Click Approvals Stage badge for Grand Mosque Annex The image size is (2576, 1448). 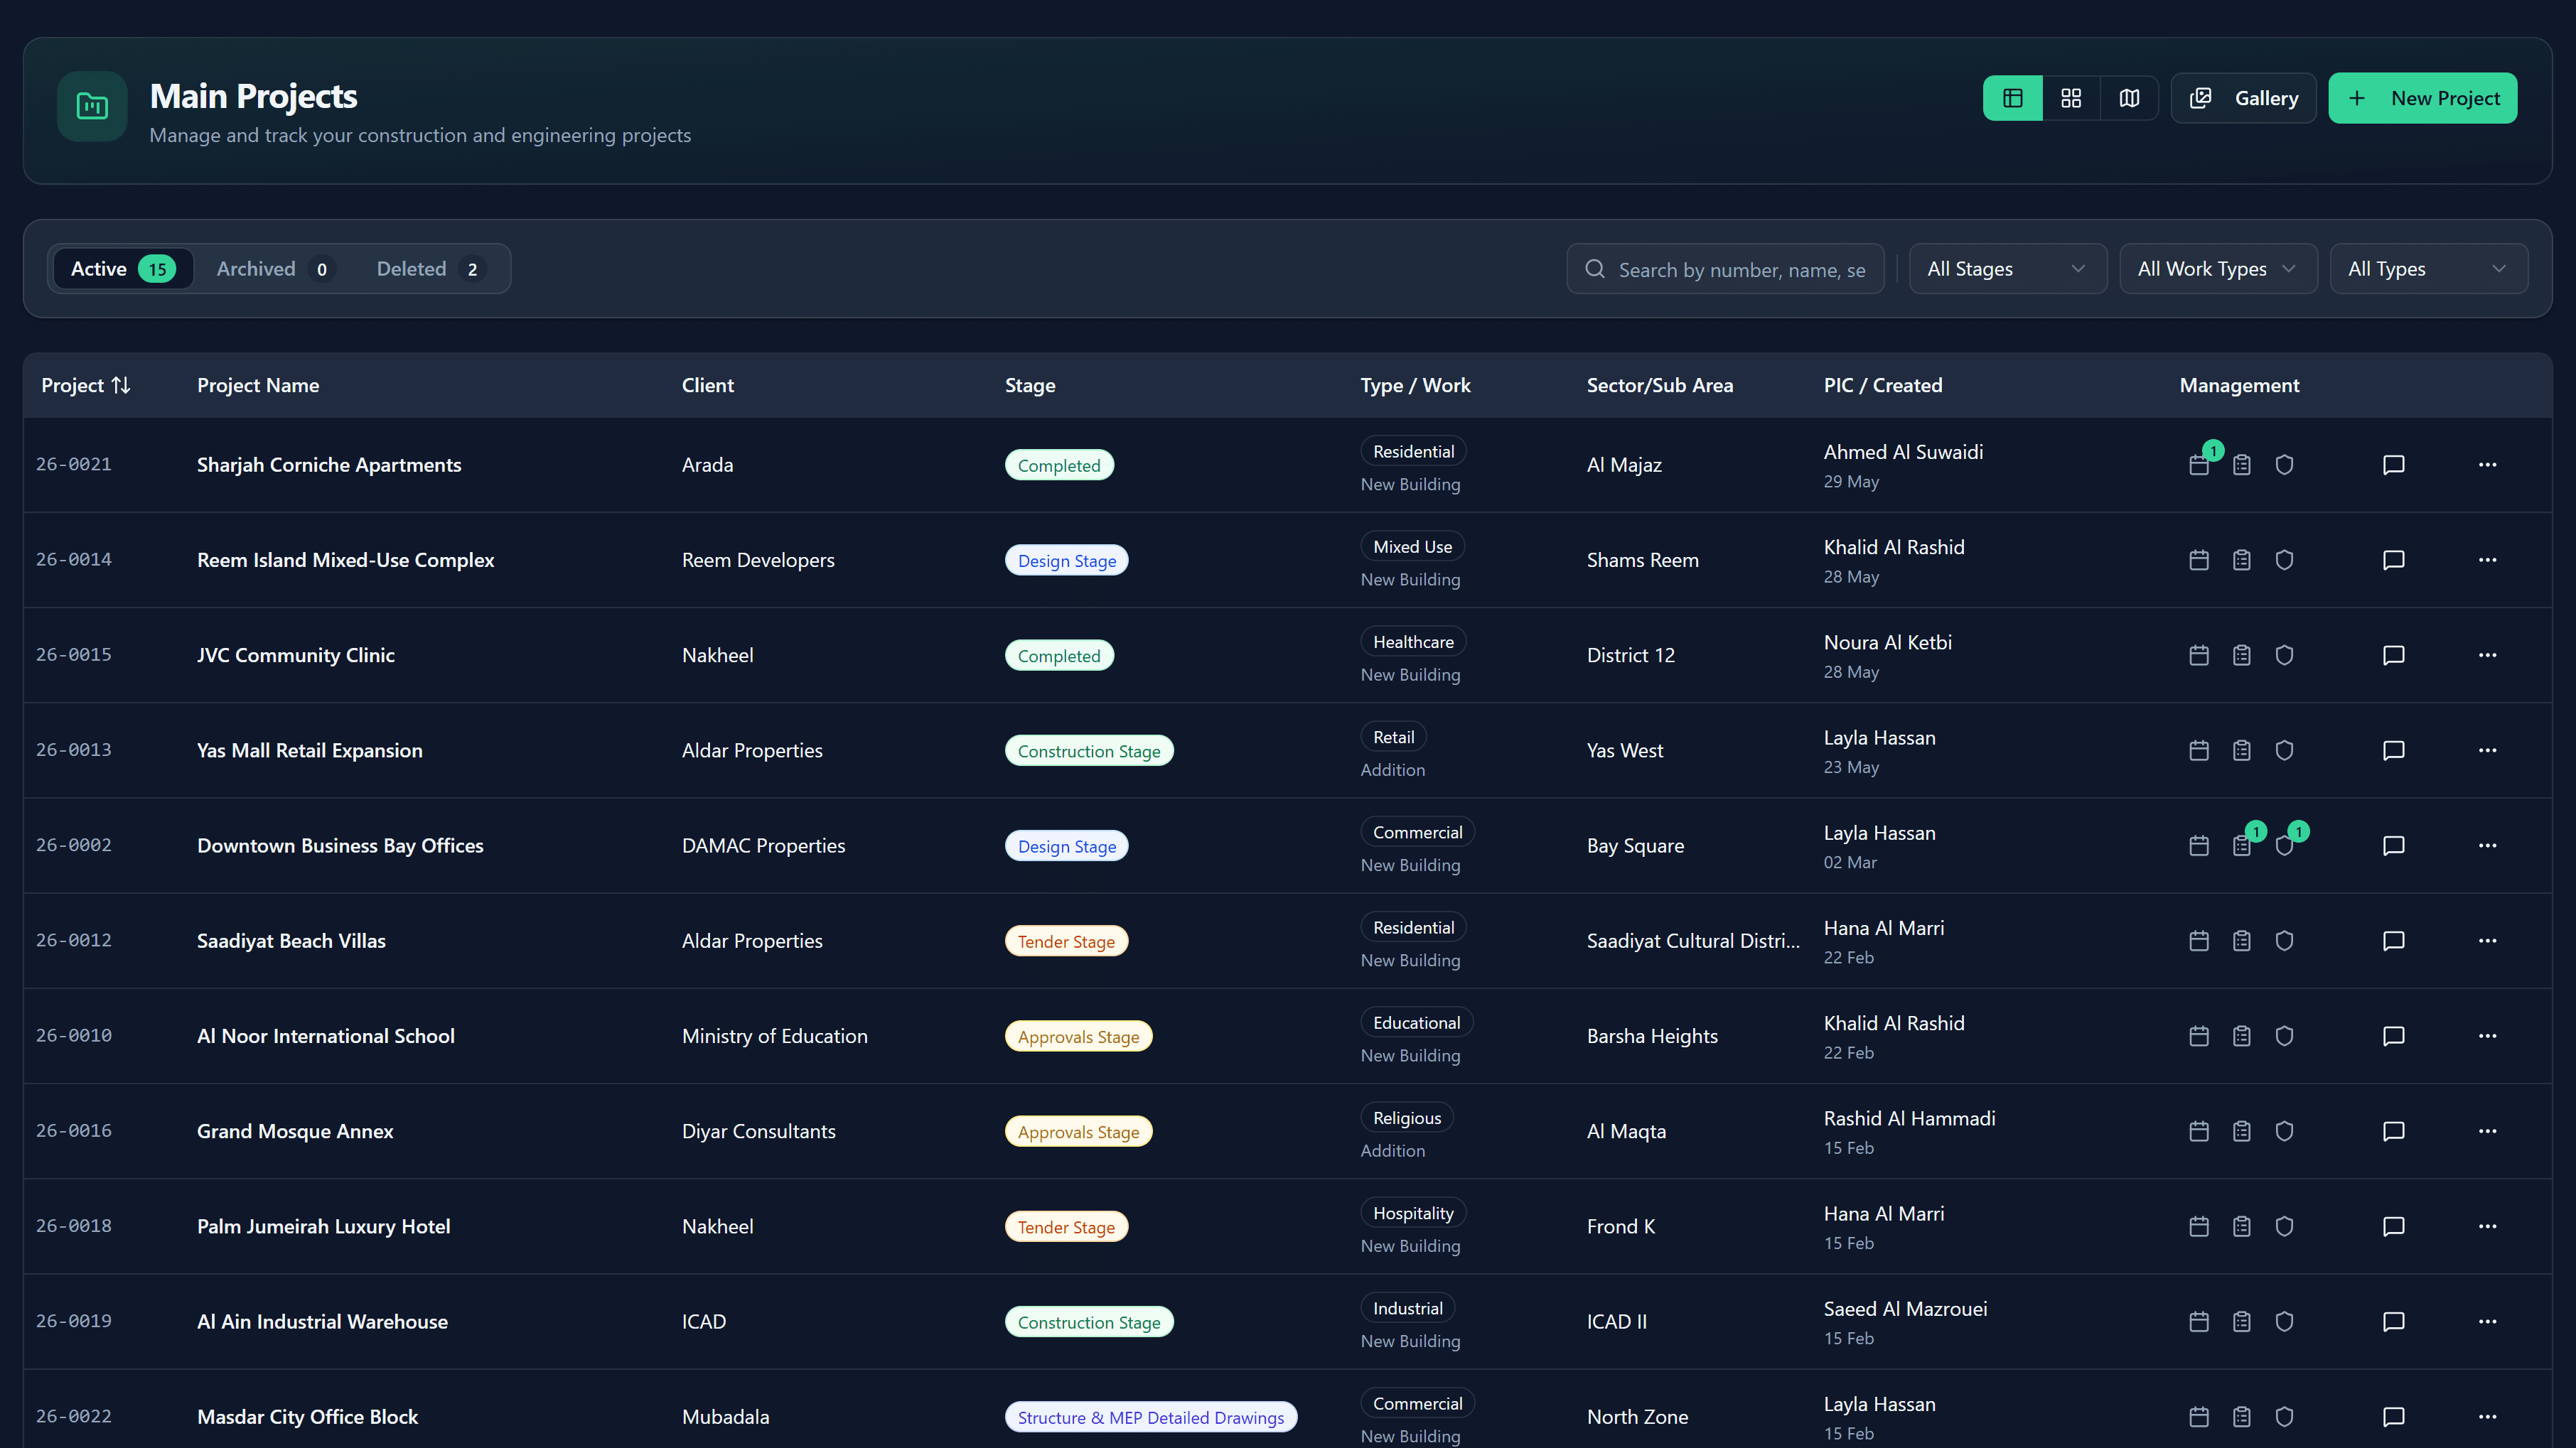click(x=1078, y=1131)
